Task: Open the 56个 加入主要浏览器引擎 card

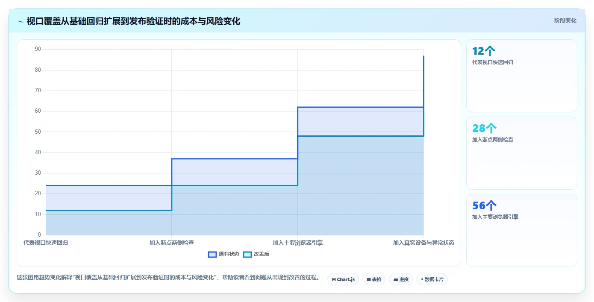Action: (x=522, y=231)
